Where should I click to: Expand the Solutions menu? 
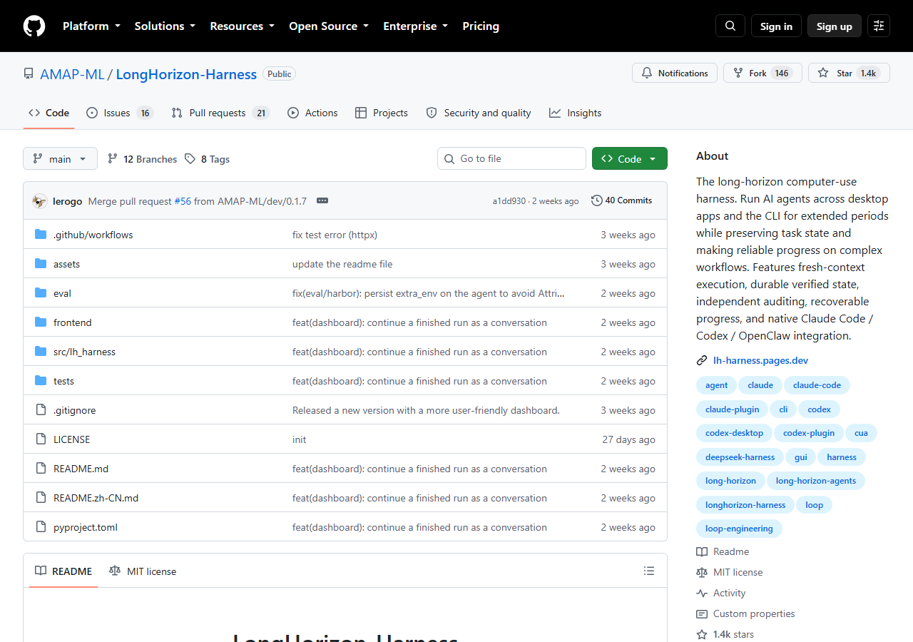point(165,26)
